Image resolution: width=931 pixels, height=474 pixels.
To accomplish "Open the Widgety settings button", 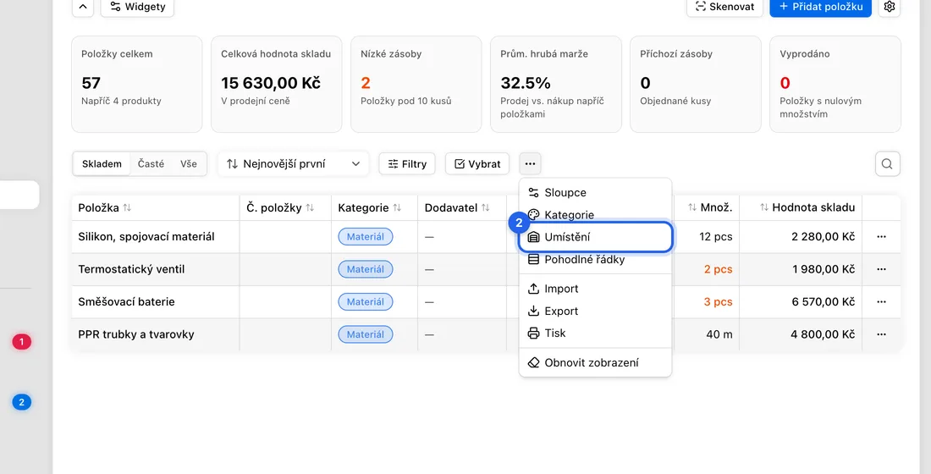I will pyautogui.click(x=137, y=7).
